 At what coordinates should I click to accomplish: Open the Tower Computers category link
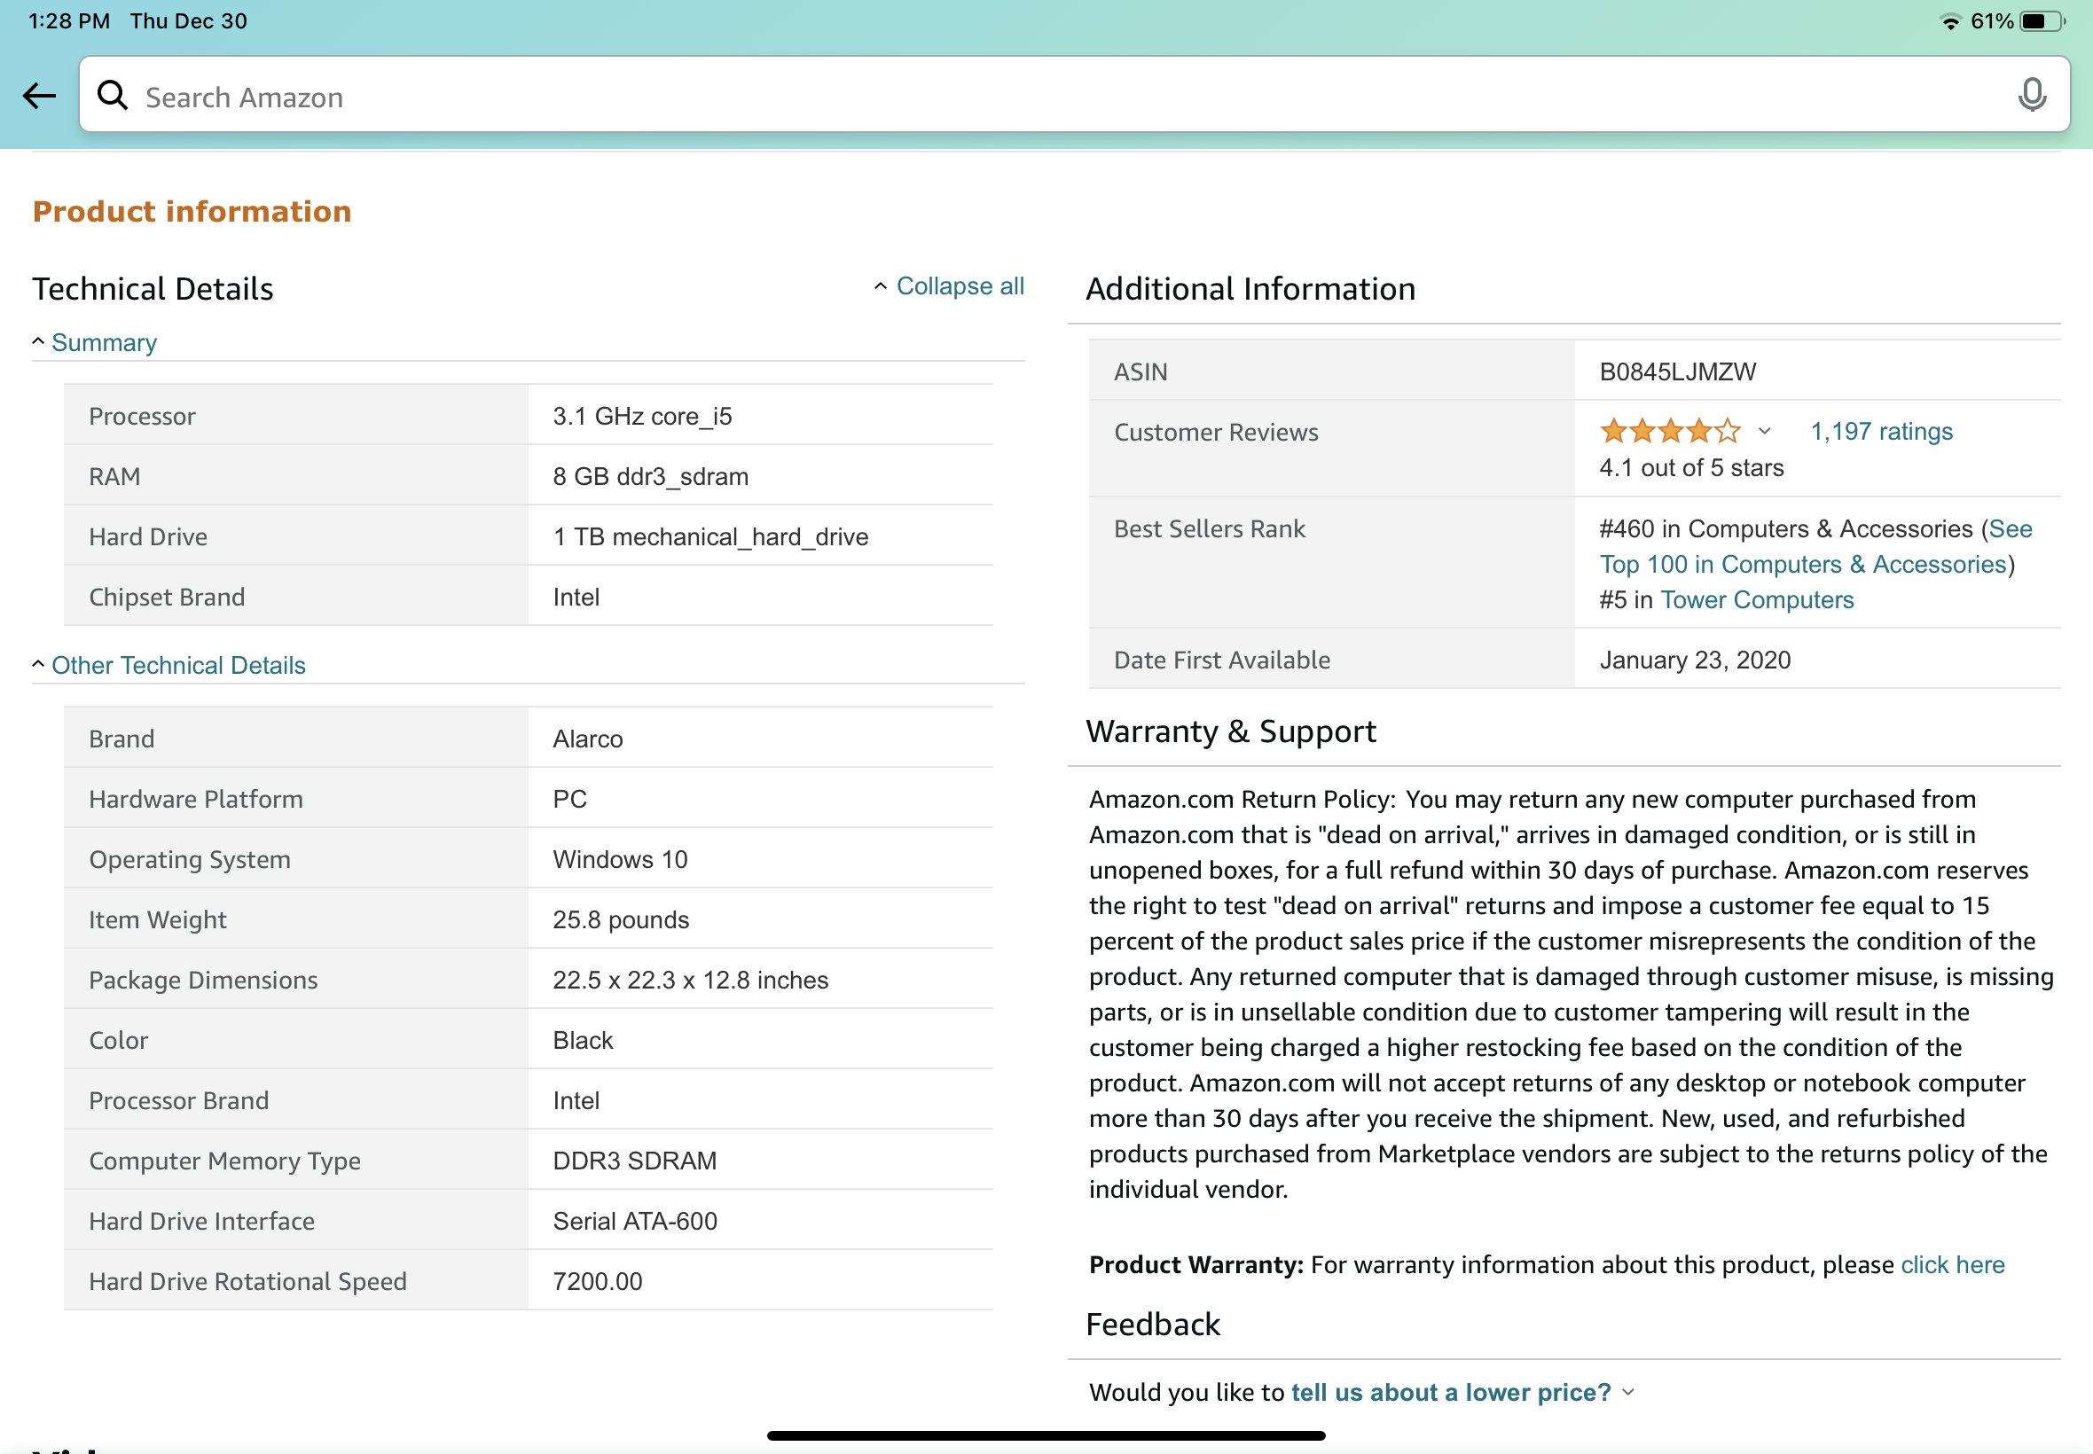[x=1756, y=599]
